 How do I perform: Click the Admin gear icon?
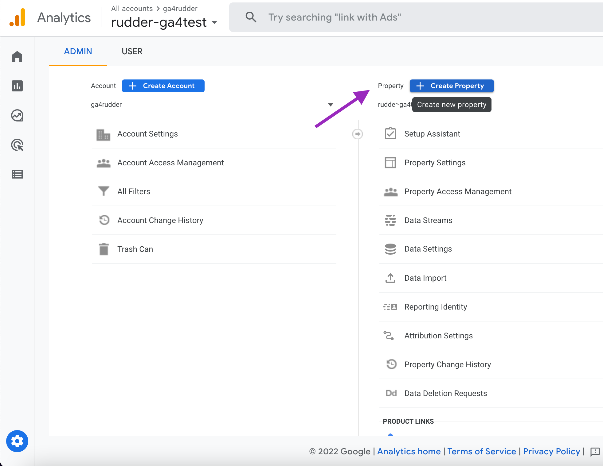[17, 441]
